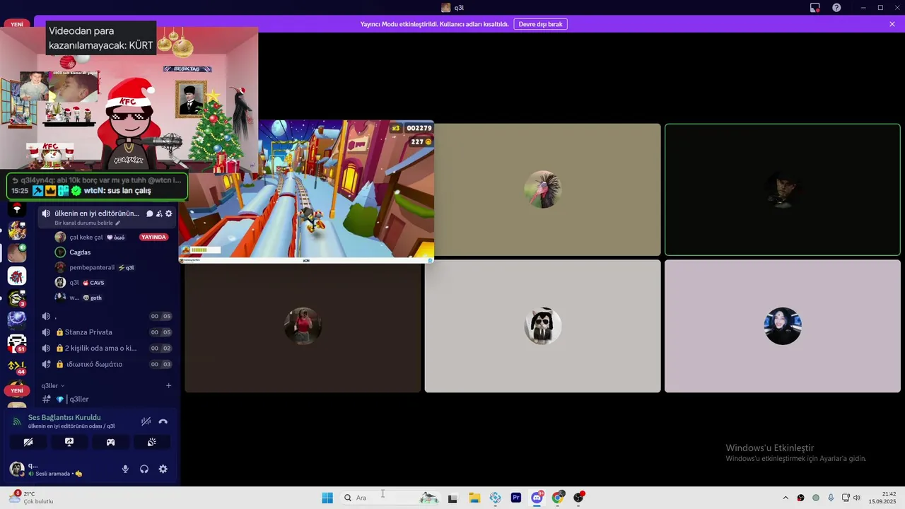
Task: Join the 2 kişilik oda voice channel
Action: coord(106,349)
